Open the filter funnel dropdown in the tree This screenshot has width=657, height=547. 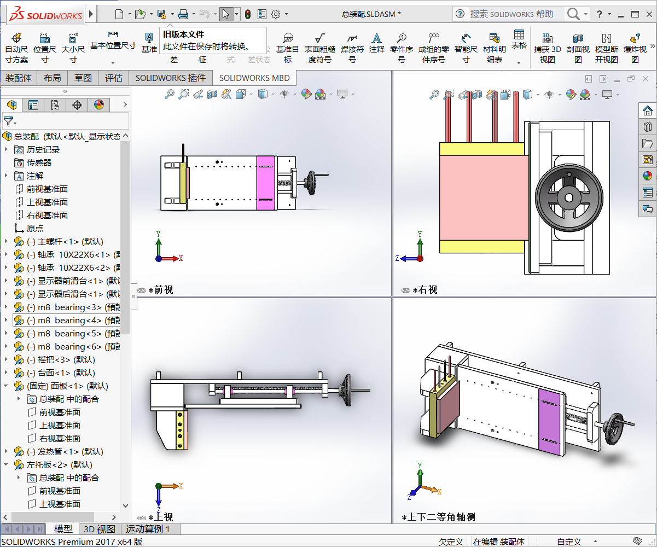[x=10, y=121]
